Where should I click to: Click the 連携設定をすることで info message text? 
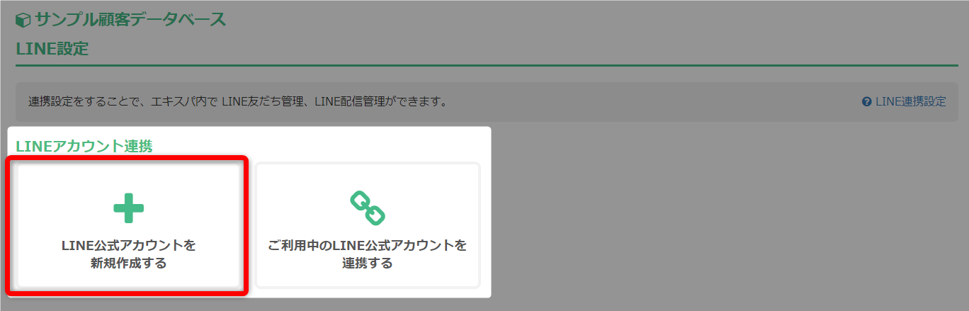238,101
